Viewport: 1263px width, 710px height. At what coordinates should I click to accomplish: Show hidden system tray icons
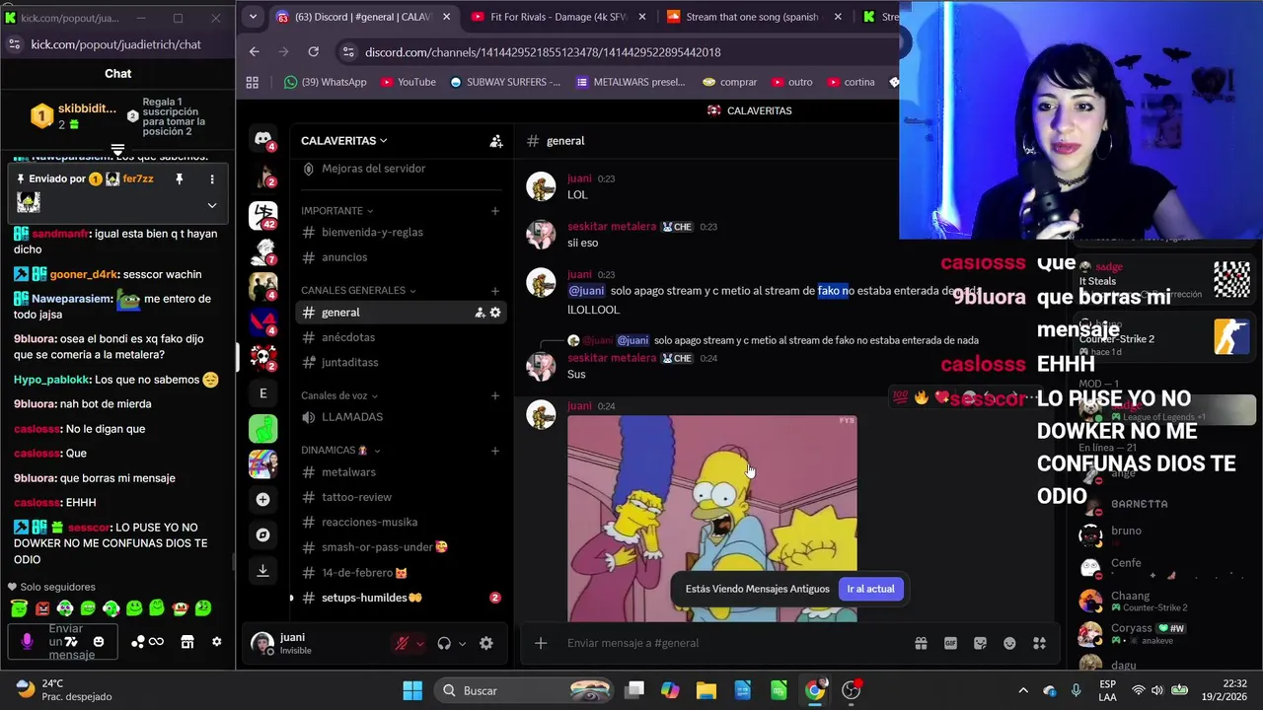click(x=1023, y=690)
